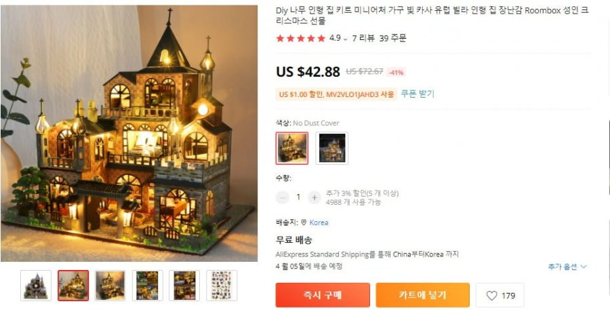Decrease quantity with the minus button
This screenshot has height=310, width=610.
point(283,197)
